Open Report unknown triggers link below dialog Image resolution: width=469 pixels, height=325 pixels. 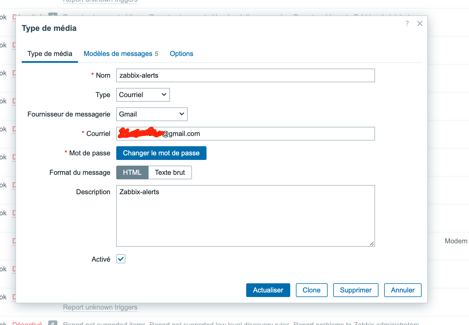point(100,307)
